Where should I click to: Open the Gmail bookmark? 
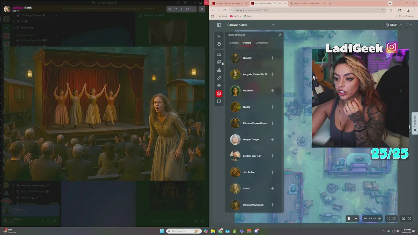tap(223, 16)
